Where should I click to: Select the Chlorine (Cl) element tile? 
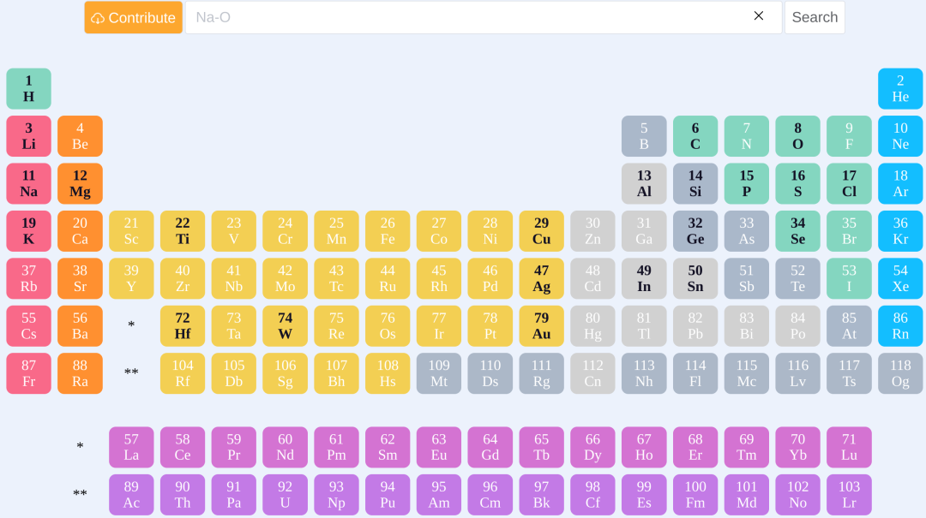(849, 184)
